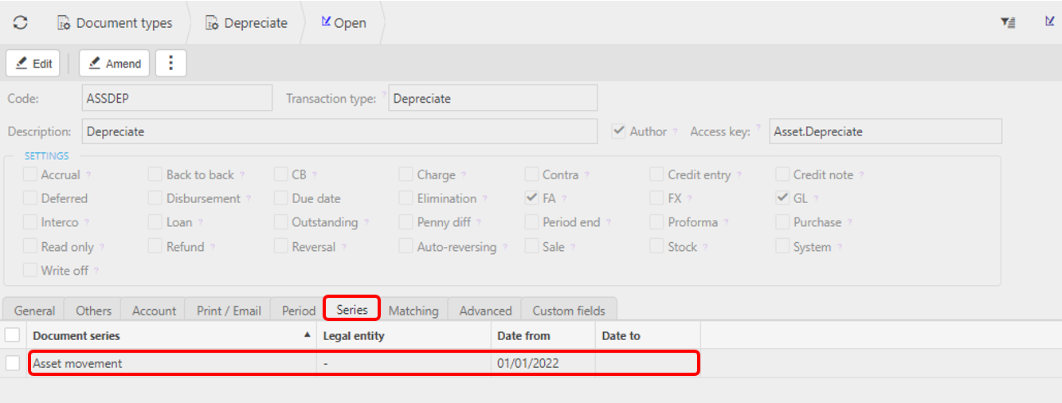Toggle the Interco checkbox
Image resolution: width=1062 pixels, height=403 pixels.
29,222
